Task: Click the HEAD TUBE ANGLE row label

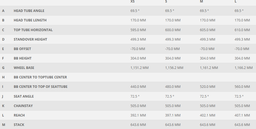Action: point(29,11)
